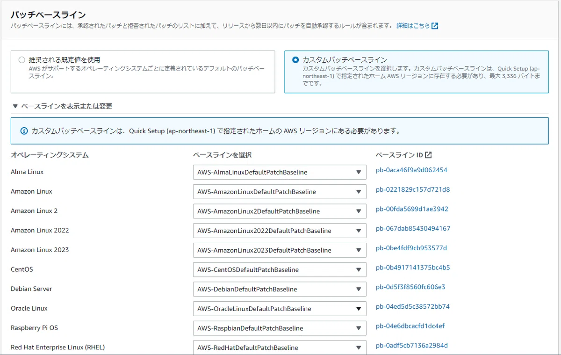
Task: Click the info icon in the blue notice
Action: pos(24,131)
